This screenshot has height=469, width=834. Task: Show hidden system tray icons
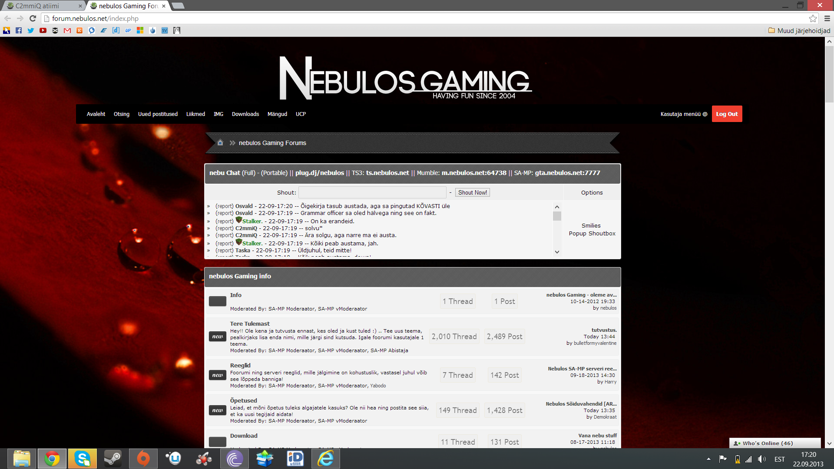[x=708, y=459]
